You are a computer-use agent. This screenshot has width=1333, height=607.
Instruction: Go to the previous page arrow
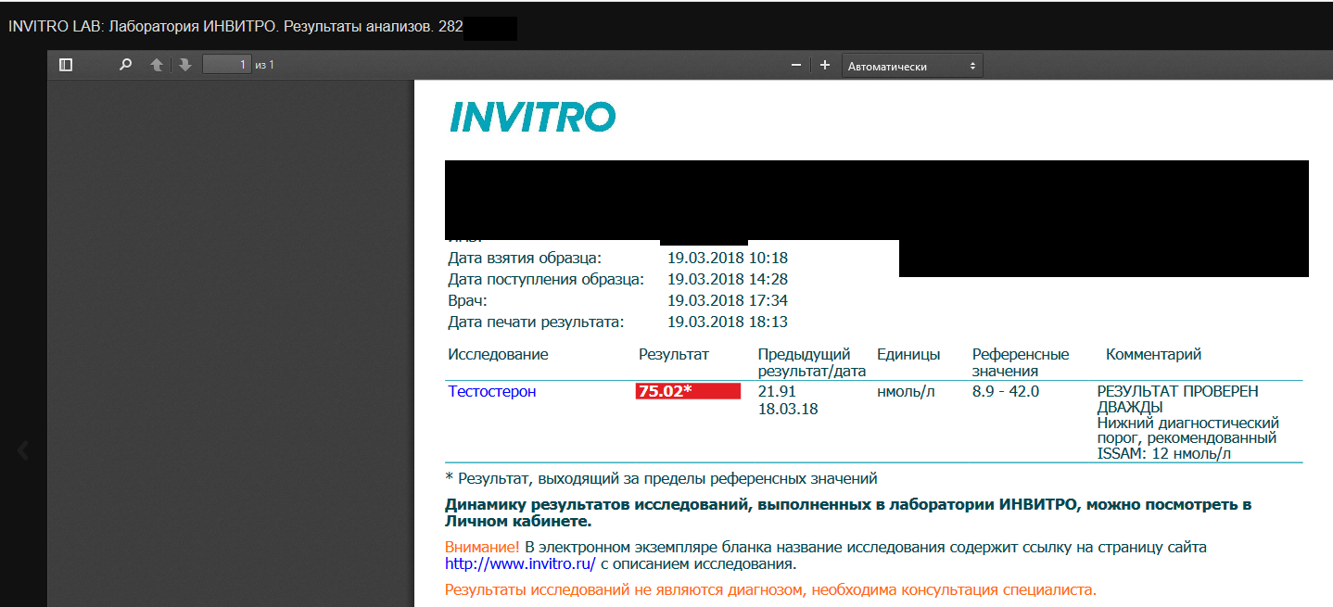[157, 65]
